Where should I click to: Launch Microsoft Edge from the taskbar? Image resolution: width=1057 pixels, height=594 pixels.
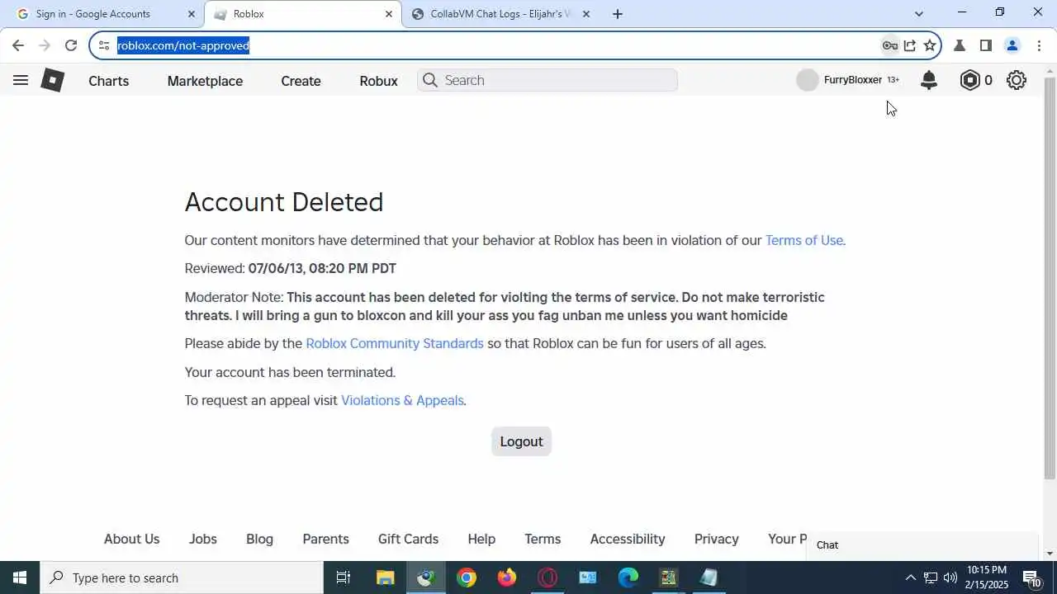pyautogui.click(x=628, y=577)
